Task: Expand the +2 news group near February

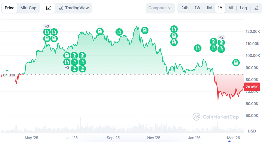Action: pyautogui.click(x=221, y=37)
